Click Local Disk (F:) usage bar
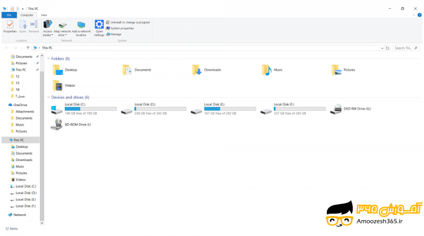424x236 pixels. pos(300,109)
